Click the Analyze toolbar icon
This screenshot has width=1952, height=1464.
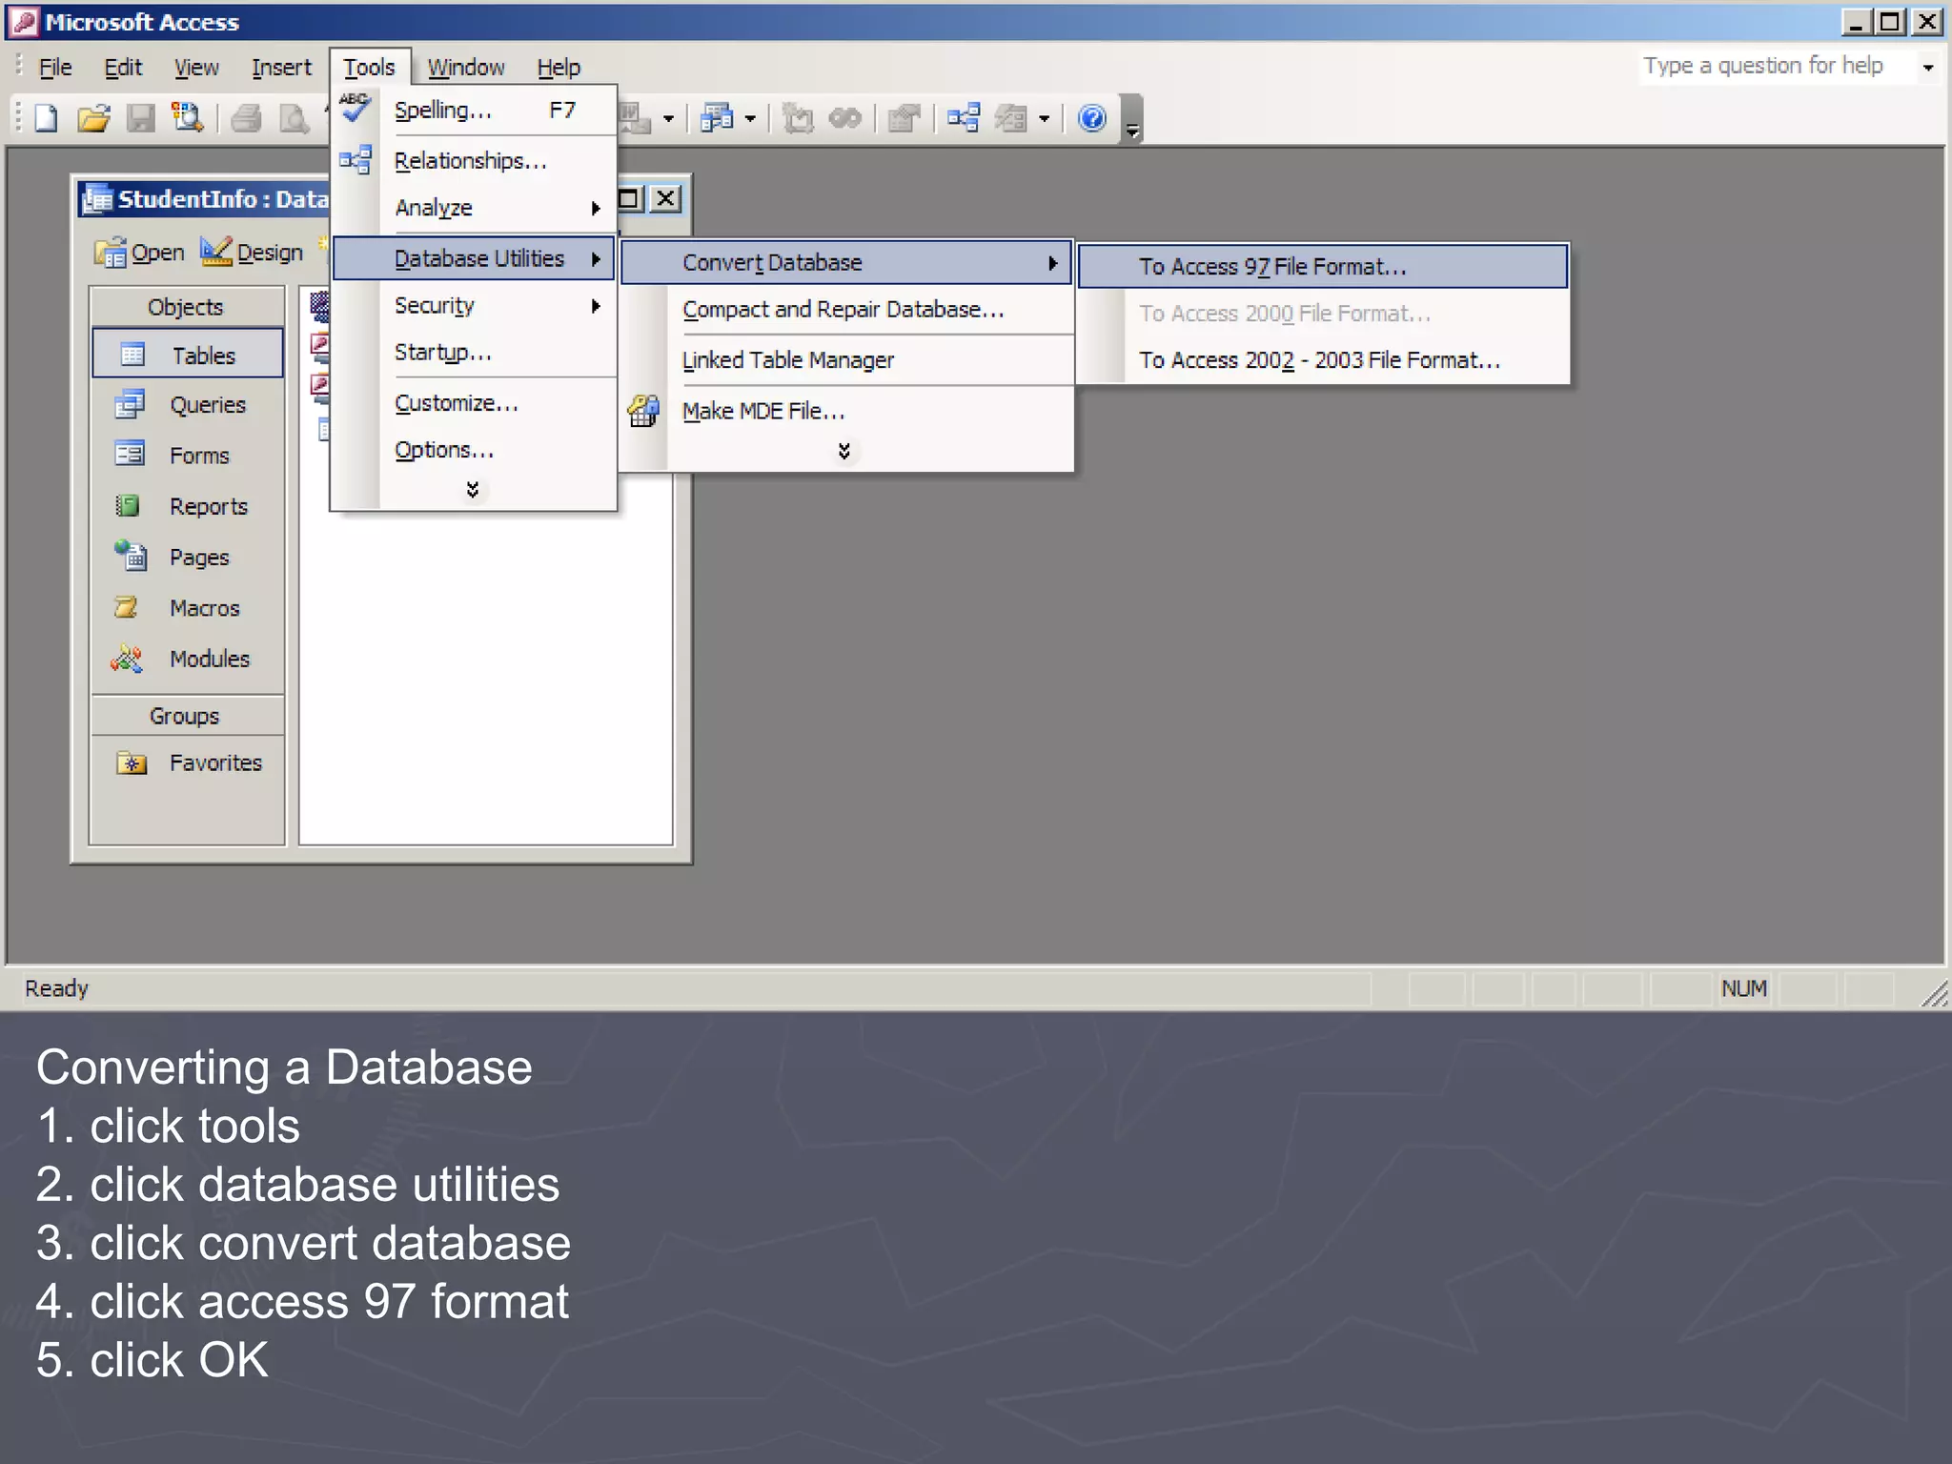click(x=718, y=118)
